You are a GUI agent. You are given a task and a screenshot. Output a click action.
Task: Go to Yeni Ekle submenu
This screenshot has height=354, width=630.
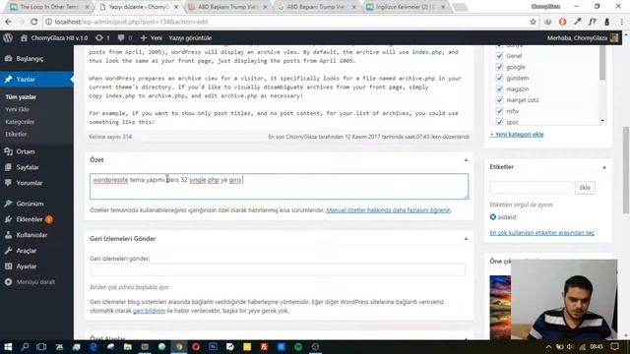coord(18,109)
